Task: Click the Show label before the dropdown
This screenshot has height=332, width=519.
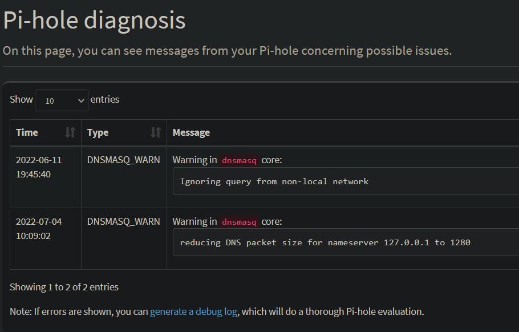Action: (x=21, y=99)
